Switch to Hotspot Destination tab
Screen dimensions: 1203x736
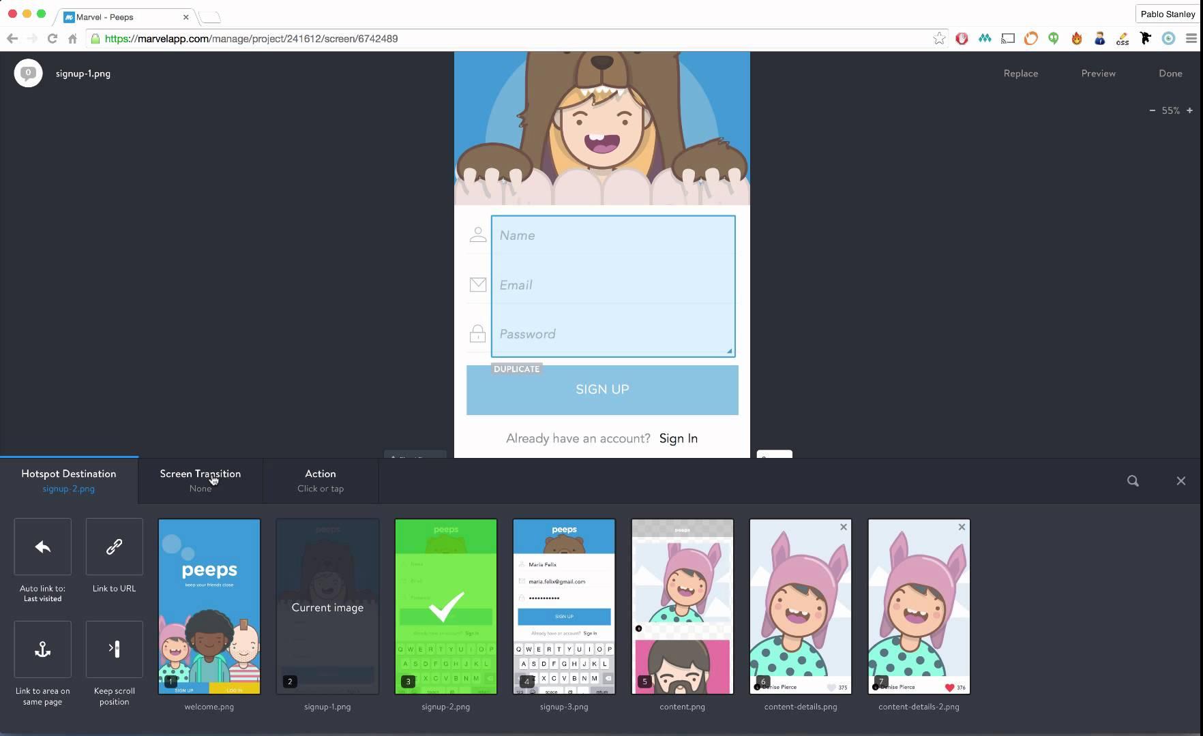coord(68,480)
